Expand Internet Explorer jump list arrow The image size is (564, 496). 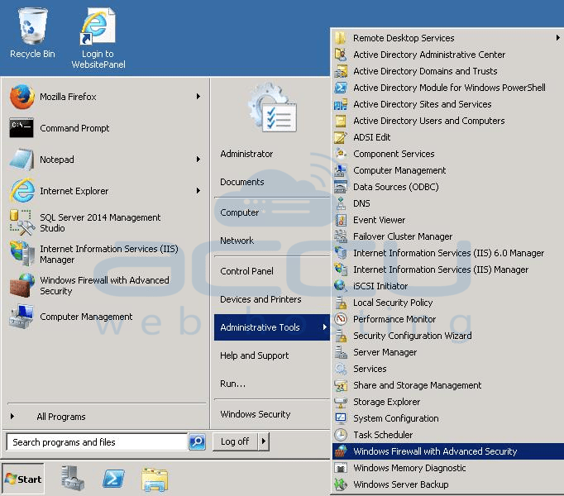(198, 191)
